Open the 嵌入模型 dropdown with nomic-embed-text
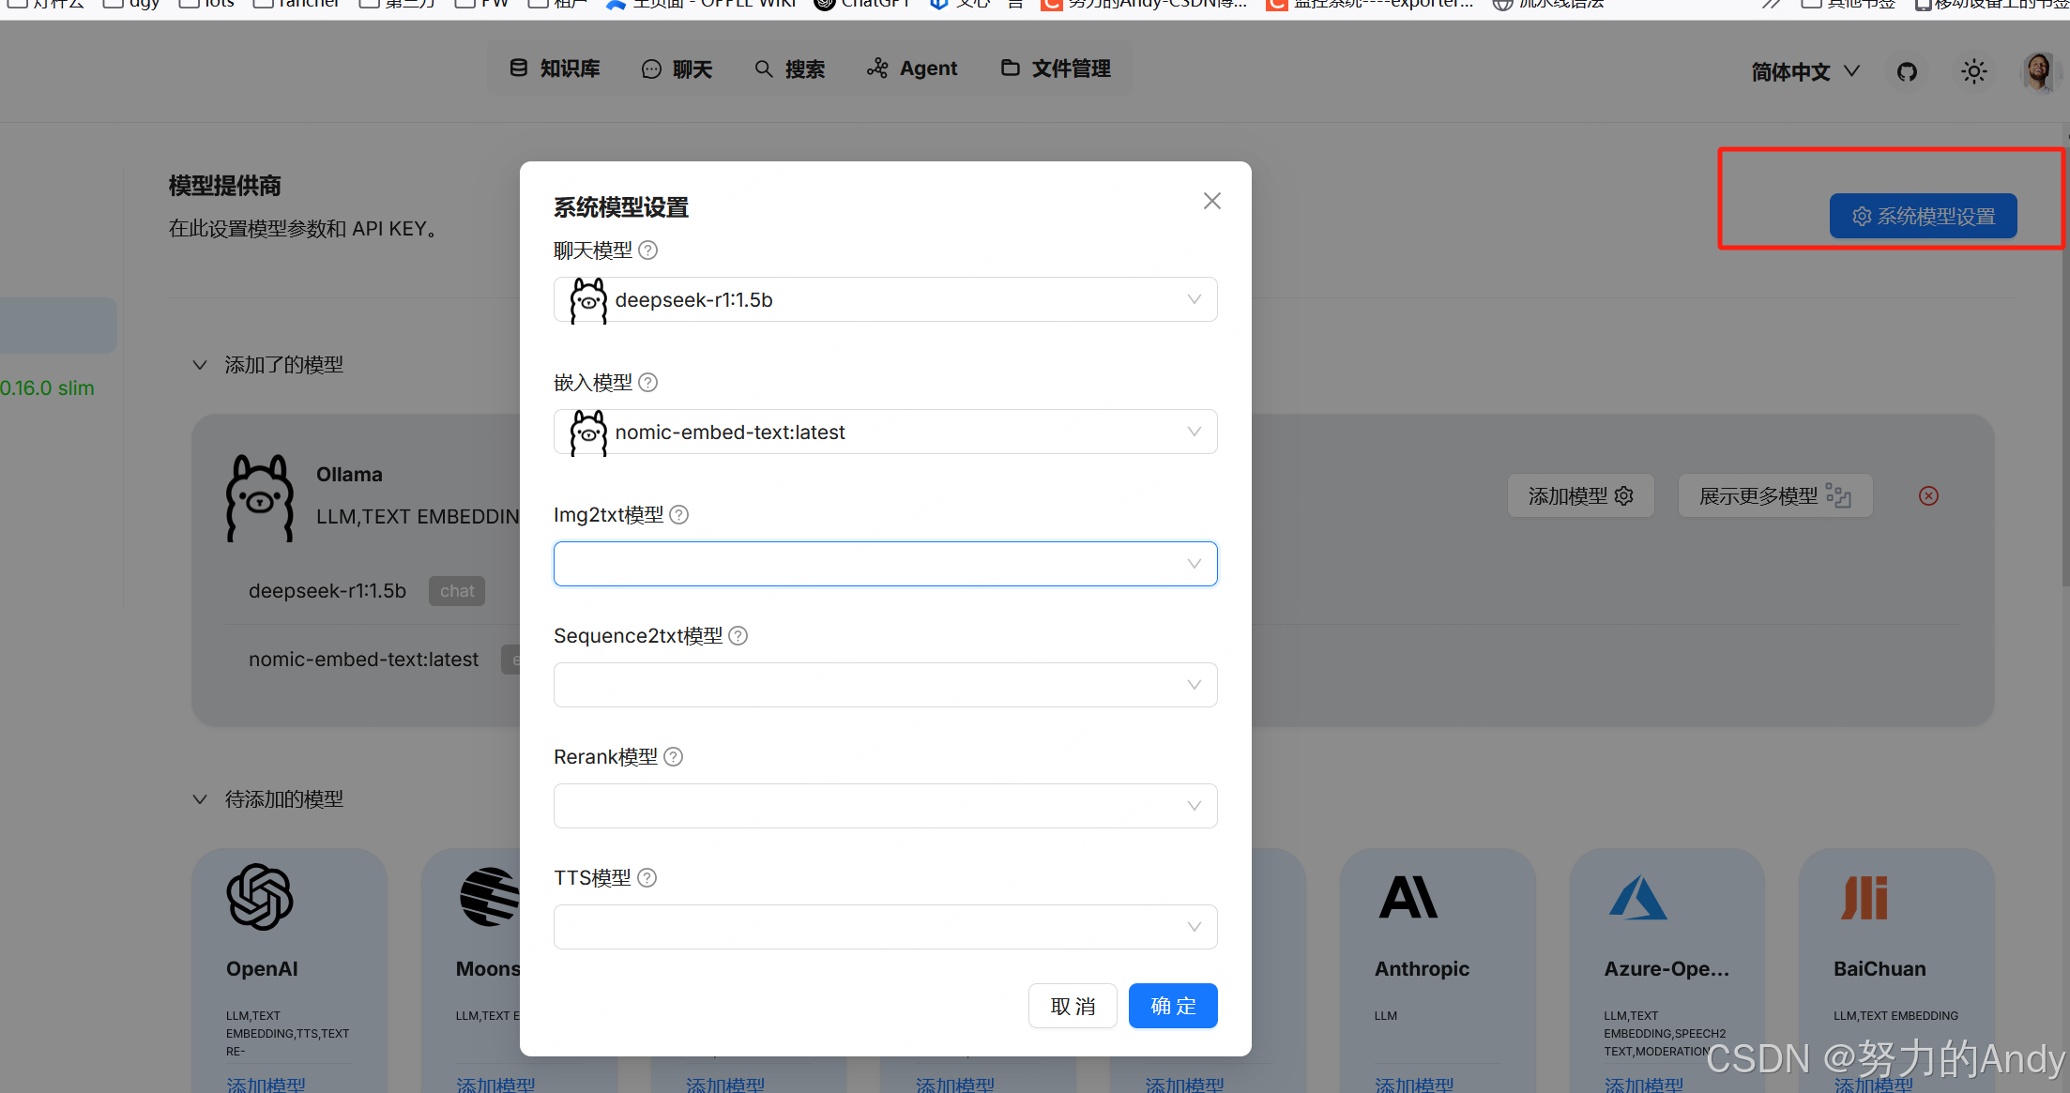Image resolution: width=2070 pixels, height=1093 pixels. [885, 432]
